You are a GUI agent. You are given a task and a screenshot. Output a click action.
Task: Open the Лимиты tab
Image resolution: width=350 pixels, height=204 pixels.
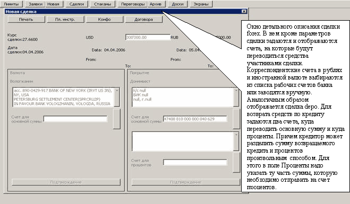[11, 4]
